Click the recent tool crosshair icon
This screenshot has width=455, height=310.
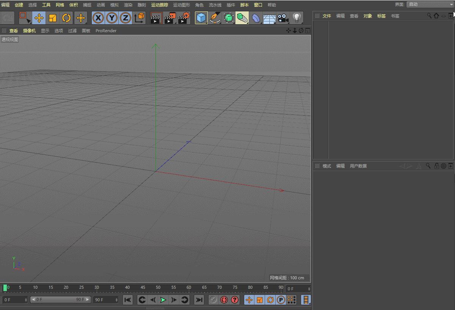(80, 18)
